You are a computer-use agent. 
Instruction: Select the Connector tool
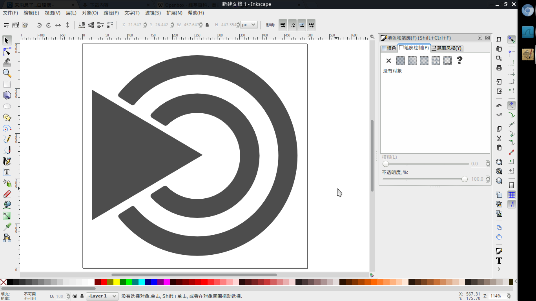tap(7, 238)
